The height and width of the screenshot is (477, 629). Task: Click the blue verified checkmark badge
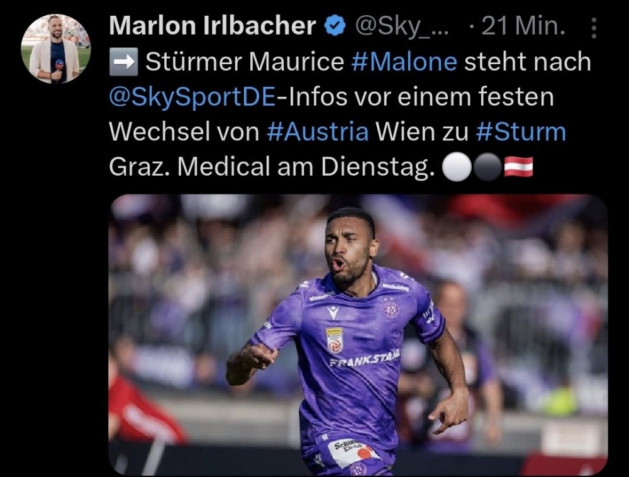point(335,26)
